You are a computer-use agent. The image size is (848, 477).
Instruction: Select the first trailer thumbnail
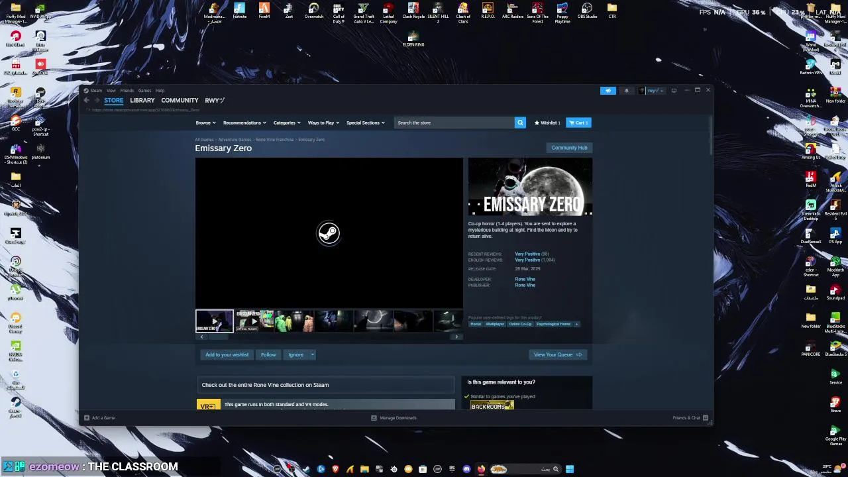(x=214, y=321)
